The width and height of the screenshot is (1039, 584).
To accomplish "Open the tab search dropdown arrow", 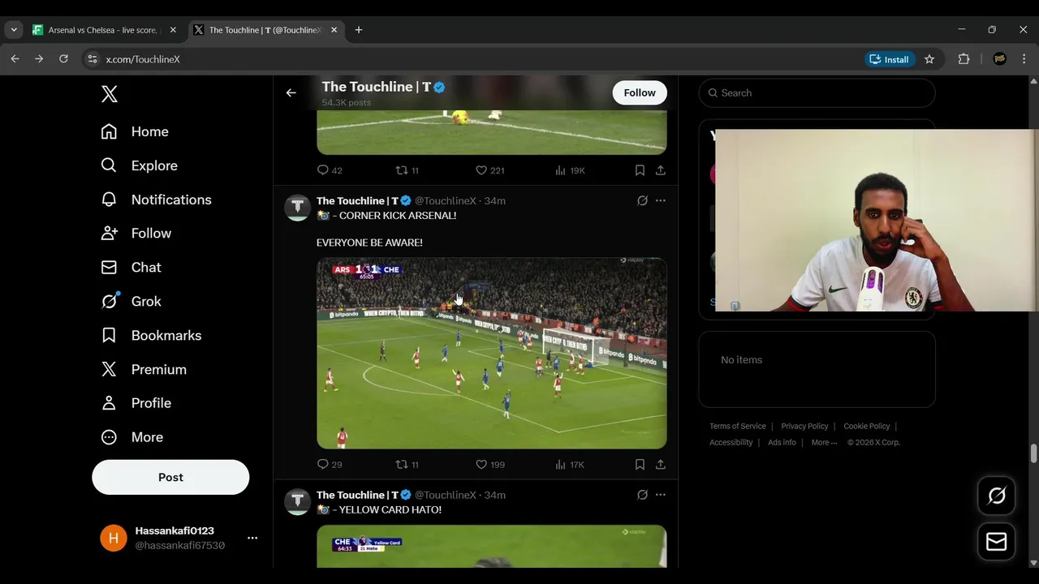I will [x=14, y=30].
